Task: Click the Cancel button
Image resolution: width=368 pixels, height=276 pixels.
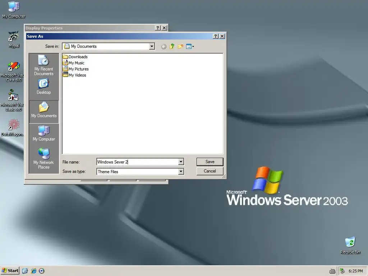Action: coord(210,171)
